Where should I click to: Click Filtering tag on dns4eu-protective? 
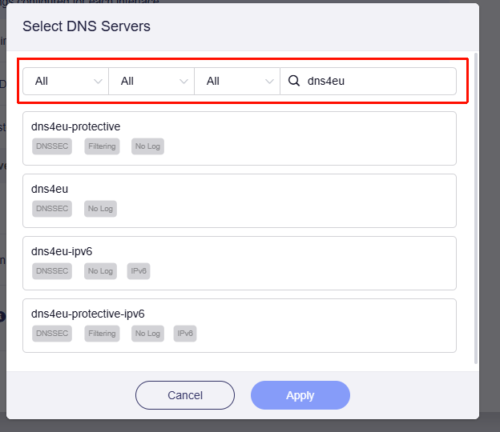(x=102, y=146)
